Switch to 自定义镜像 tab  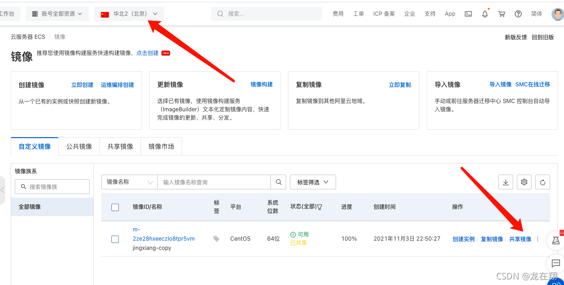(35, 146)
